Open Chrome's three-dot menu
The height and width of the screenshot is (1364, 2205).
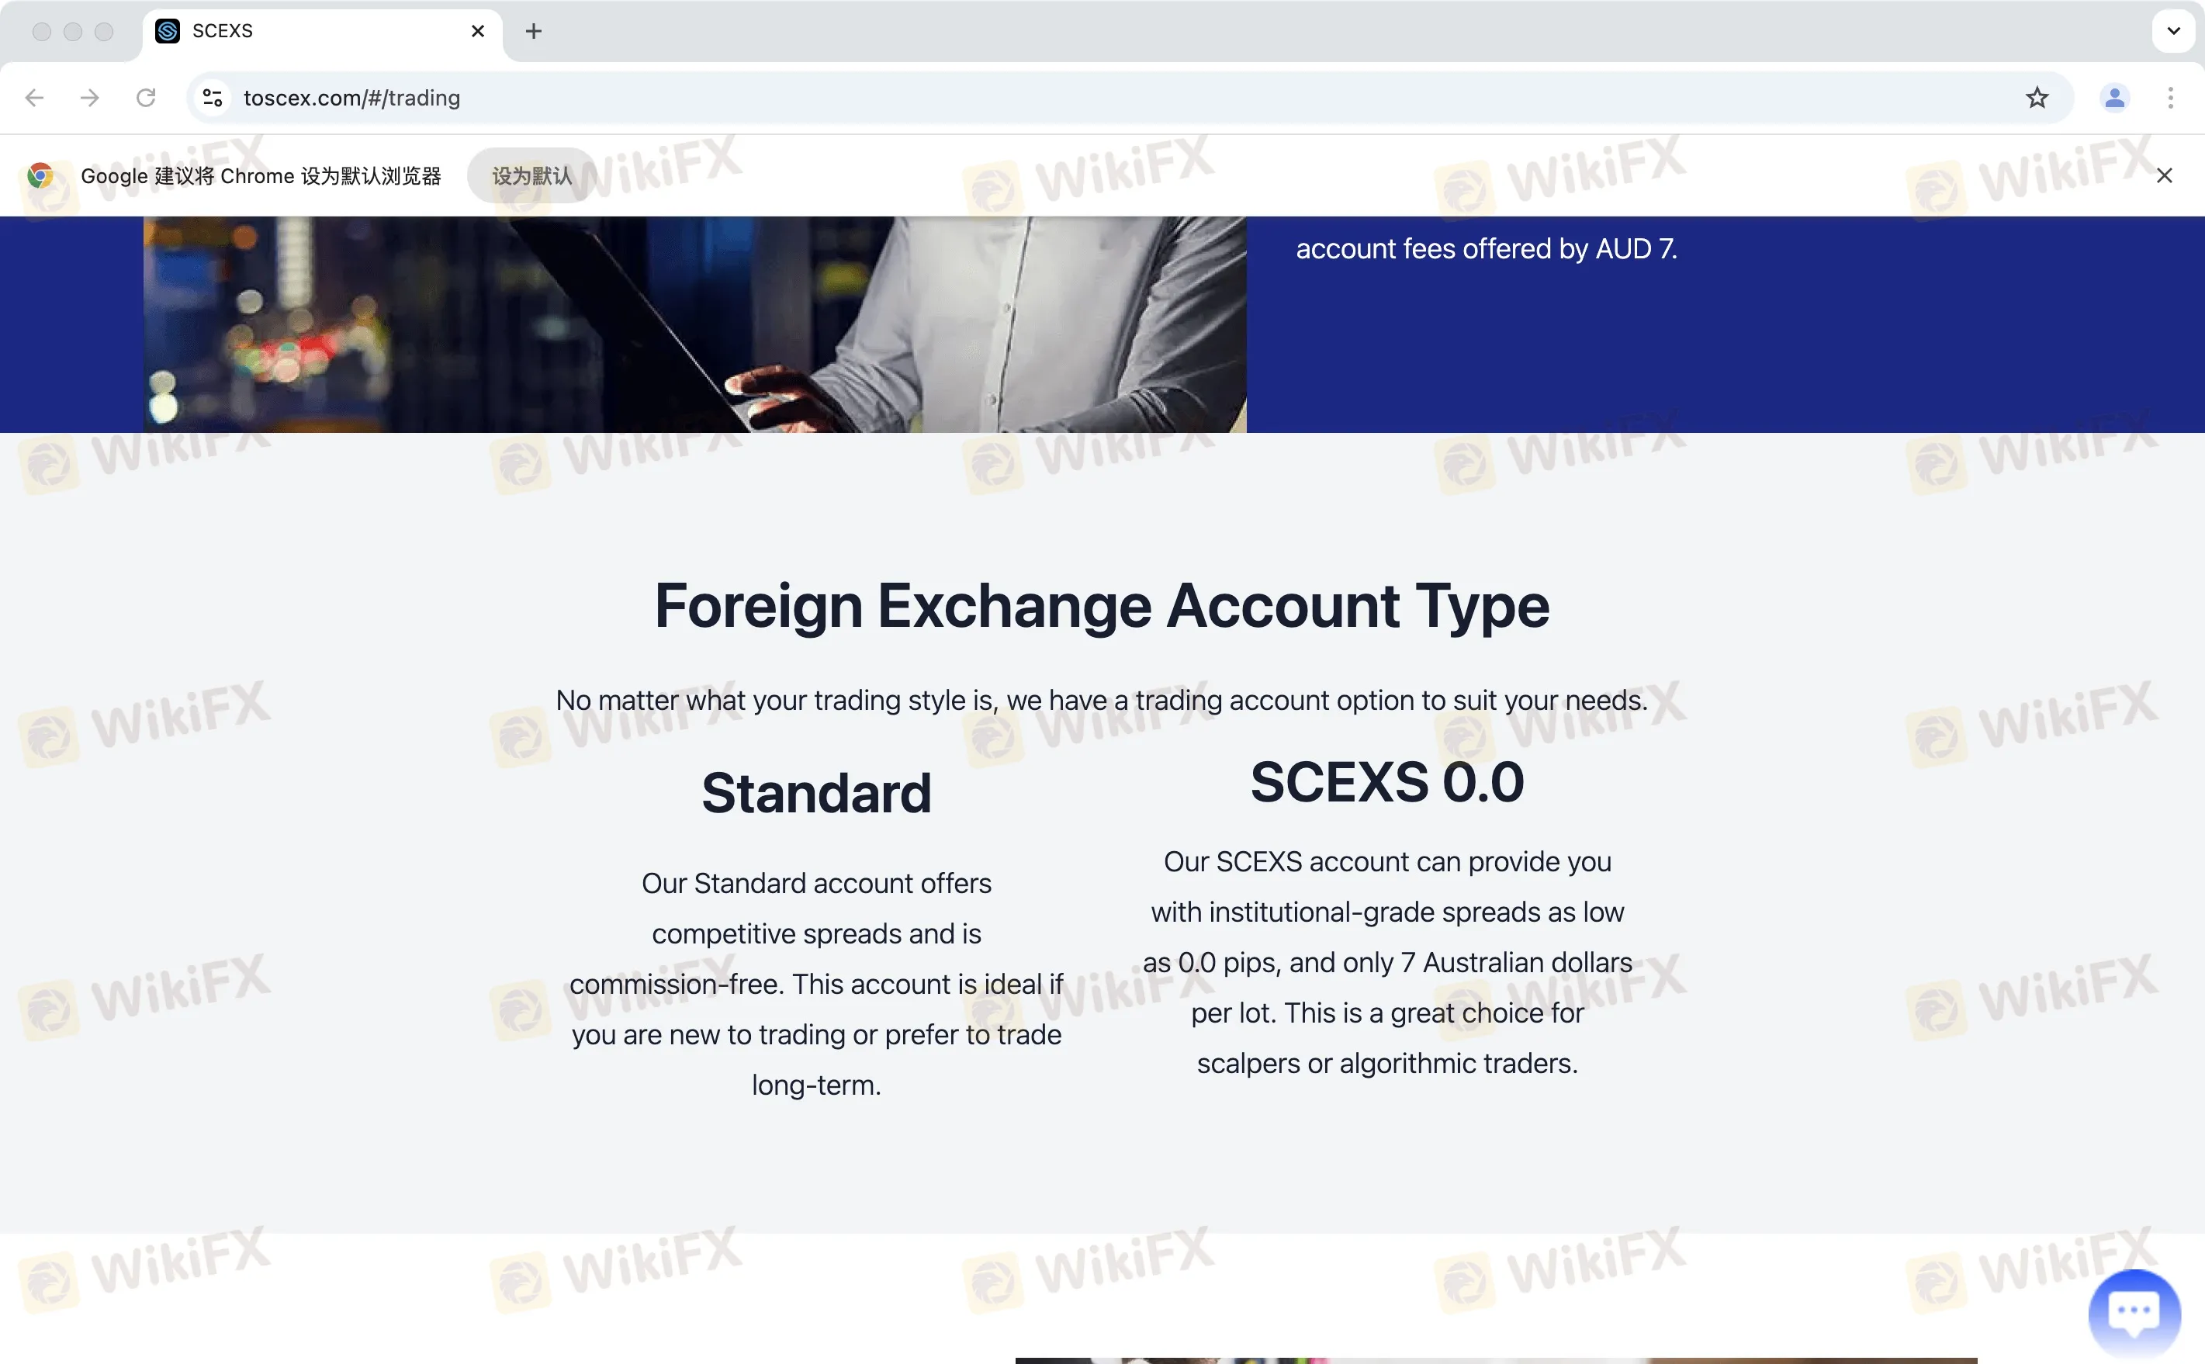2170,98
